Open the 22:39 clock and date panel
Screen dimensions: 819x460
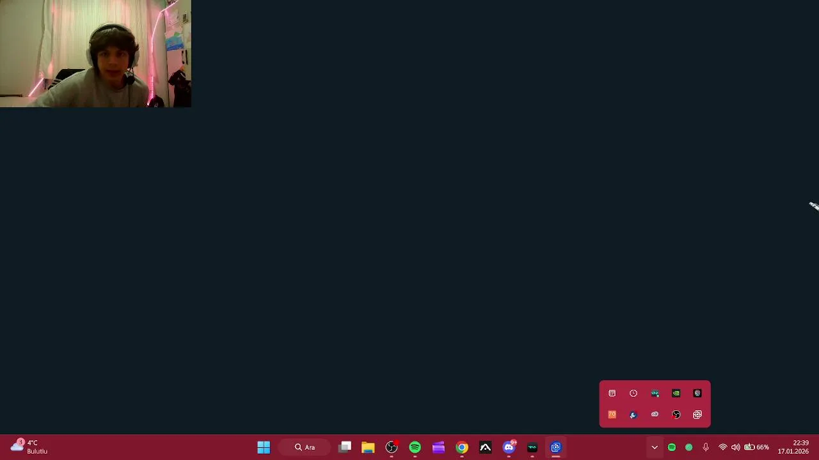793,447
